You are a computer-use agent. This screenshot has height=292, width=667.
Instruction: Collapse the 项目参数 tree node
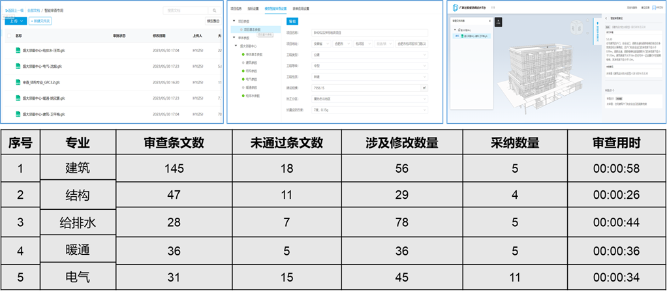234,22
